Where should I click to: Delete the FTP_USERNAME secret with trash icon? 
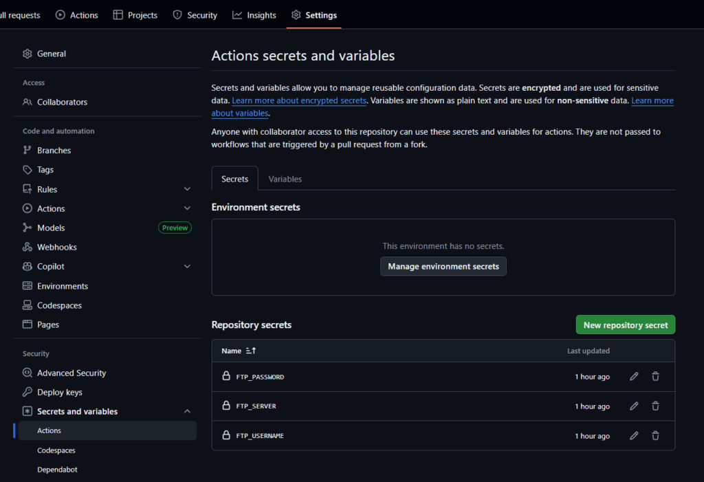point(655,436)
